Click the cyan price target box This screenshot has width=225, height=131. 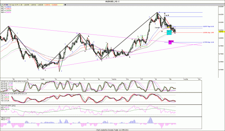(x=169, y=32)
